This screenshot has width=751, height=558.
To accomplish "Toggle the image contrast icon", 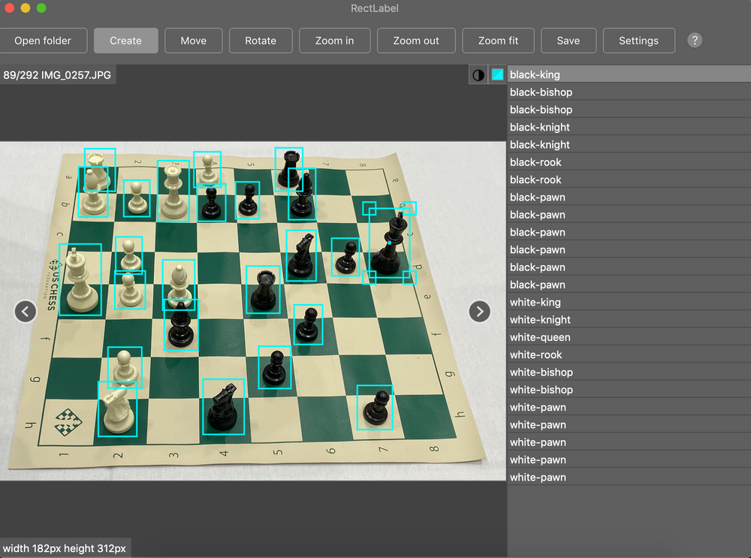I will click(x=478, y=74).
